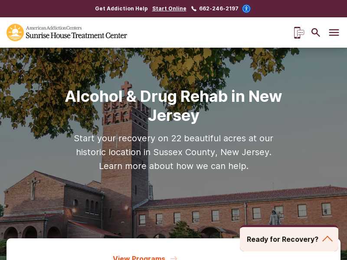
Task: Open the text message chat phone icon
Action: (299, 32)
